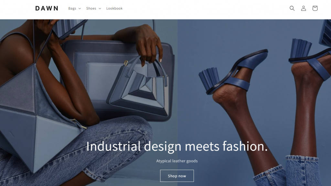Click the Shop now button

177,176
